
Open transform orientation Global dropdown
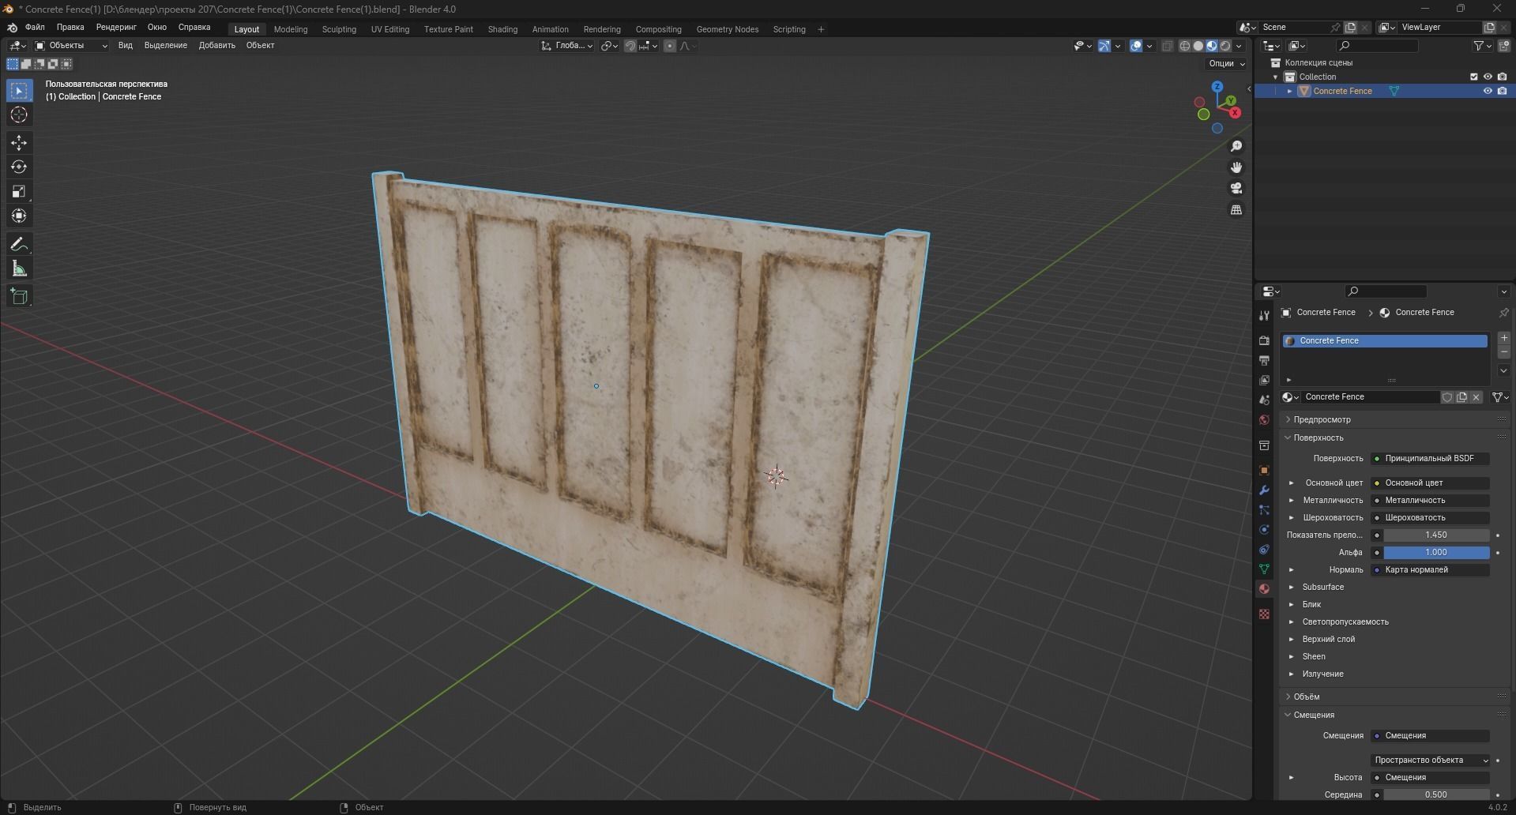point(567,46)
